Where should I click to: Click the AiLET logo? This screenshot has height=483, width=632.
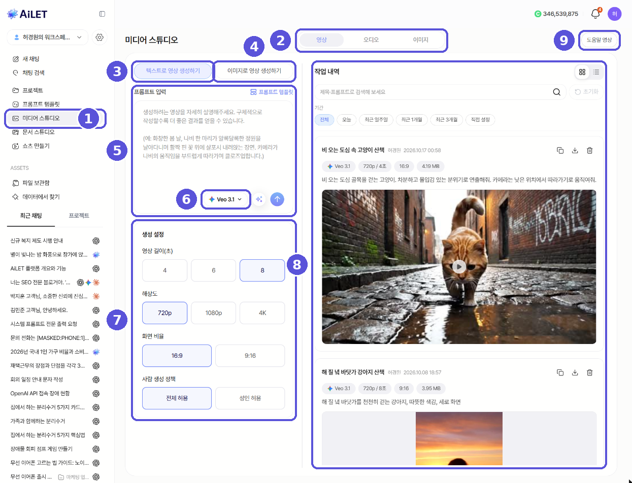coord(27,14)
